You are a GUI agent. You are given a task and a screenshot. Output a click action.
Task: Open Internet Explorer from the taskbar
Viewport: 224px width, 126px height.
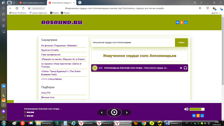click(x=73, y=123)
